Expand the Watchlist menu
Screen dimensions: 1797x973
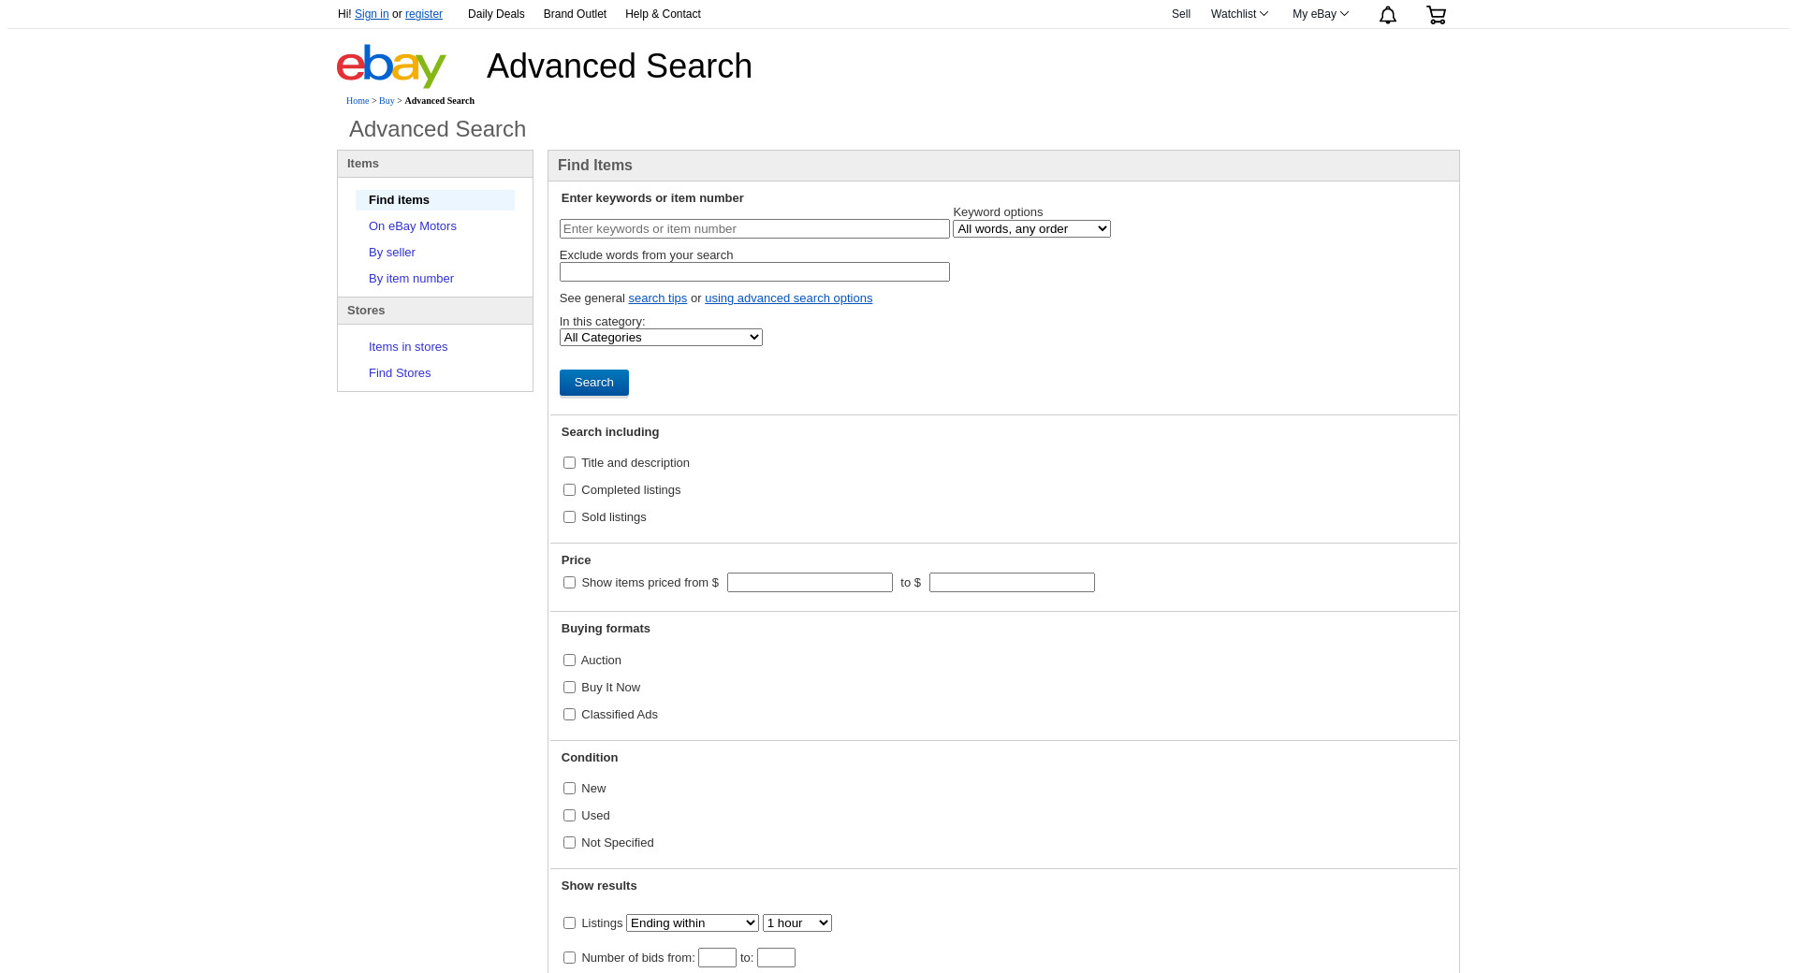coord(1239,14)
